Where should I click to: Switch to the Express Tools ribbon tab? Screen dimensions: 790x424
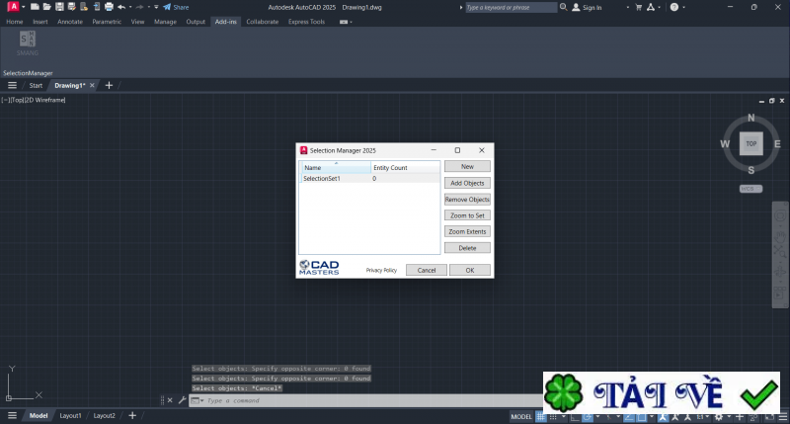[x=307, y=21]
